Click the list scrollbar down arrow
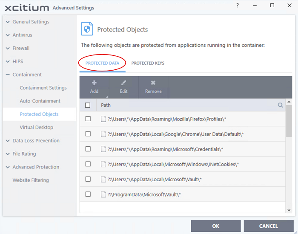Image resolution: width=298 pixels, height=234 pixels. [289, 210]
